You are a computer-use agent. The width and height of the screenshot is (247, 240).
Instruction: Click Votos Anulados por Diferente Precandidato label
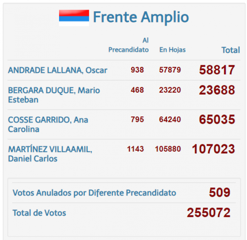pos(94,193)
